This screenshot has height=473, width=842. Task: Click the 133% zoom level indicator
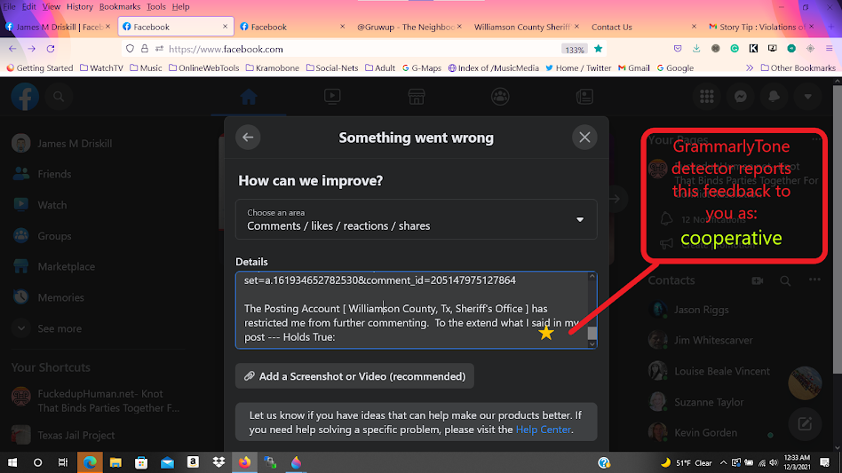coord(574,50)
